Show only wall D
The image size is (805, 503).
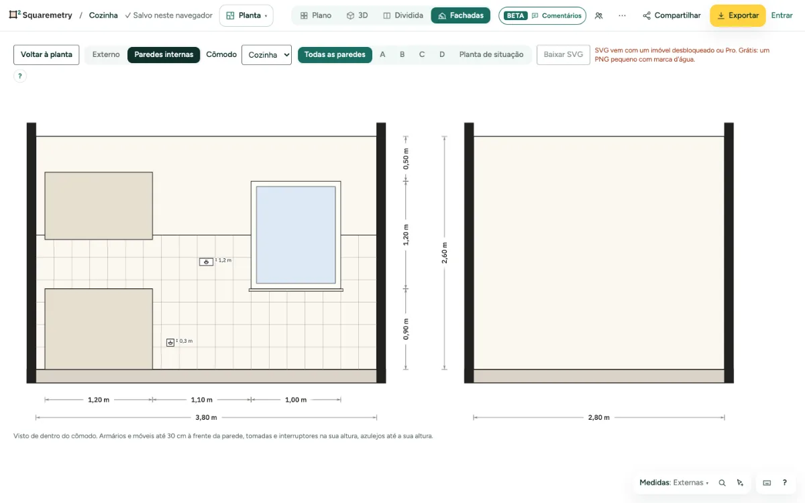(x=442, y=54)
